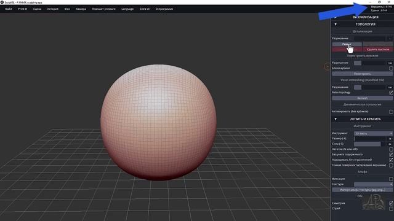Open the Инструмент dropdown

pyautogui.click(x=373, y=133)
